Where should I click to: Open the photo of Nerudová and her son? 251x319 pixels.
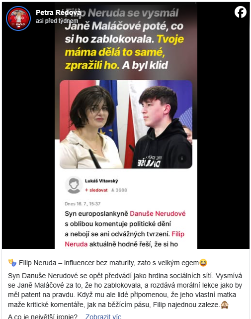(x=126, y=124)
